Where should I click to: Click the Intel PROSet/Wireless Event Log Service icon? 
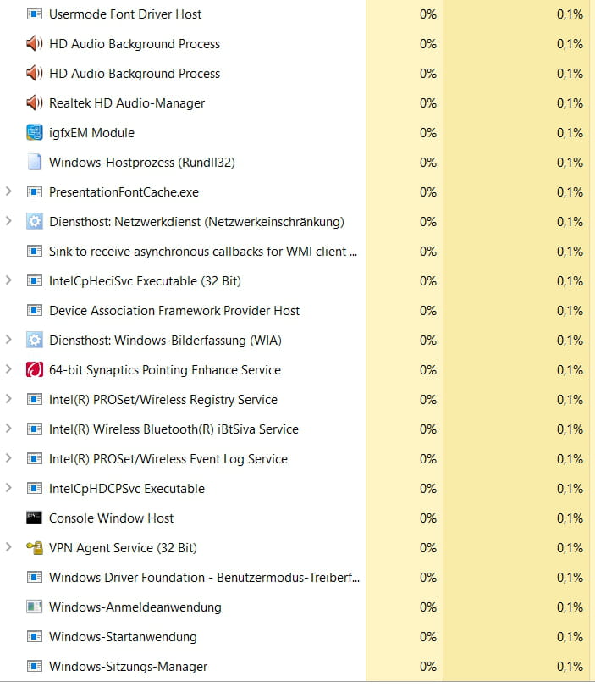(35, 459)
